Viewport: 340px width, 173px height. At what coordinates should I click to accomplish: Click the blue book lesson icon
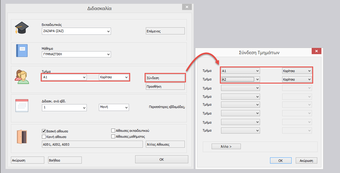pyautogui.click(x=21, y=50)
